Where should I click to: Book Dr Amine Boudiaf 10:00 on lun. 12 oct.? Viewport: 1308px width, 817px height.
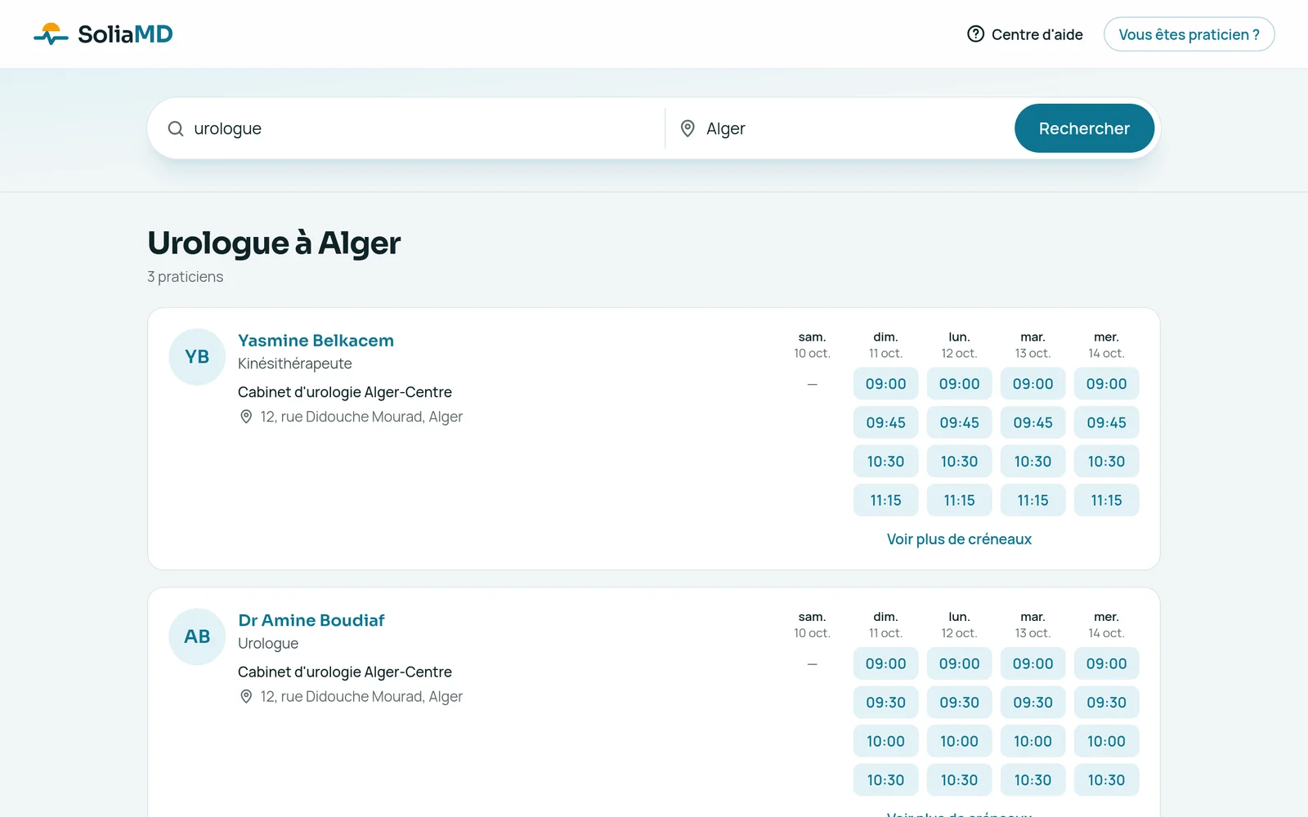[959, 741]
